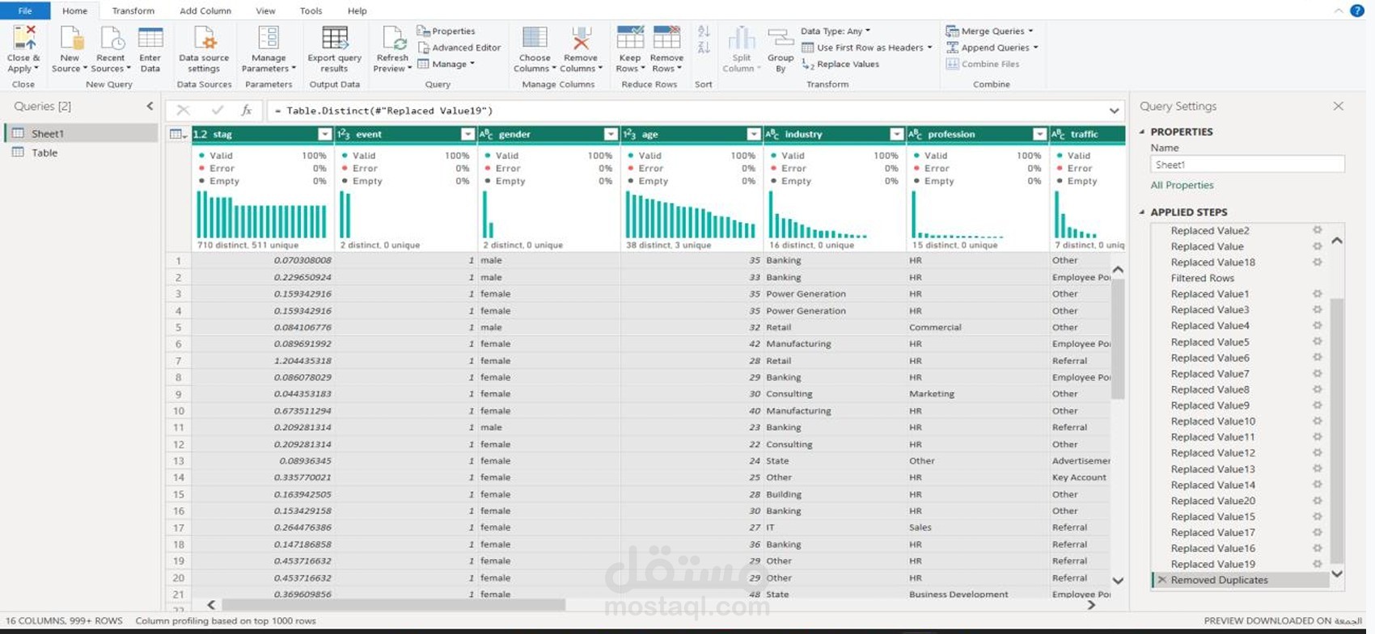The width and height of the screenshot is (1375, 634).
Task: Click the Split Column icon
Action: click(742, 38)
